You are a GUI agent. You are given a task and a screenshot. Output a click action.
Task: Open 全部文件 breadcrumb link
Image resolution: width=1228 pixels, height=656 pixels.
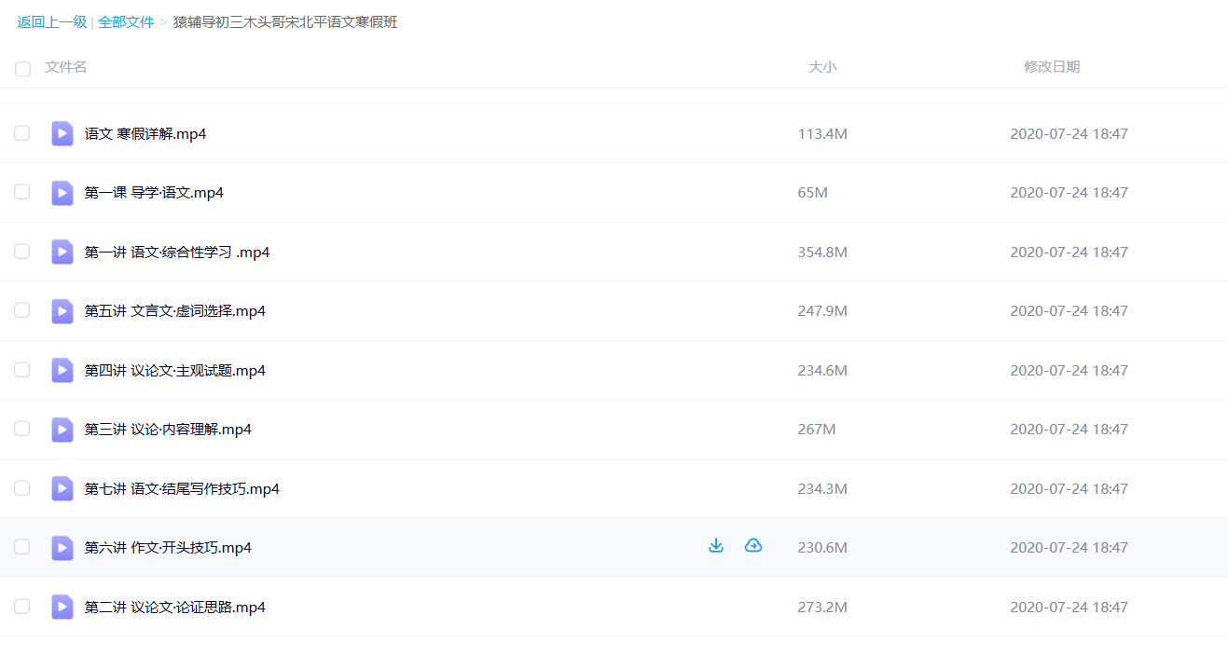point(126,21)
